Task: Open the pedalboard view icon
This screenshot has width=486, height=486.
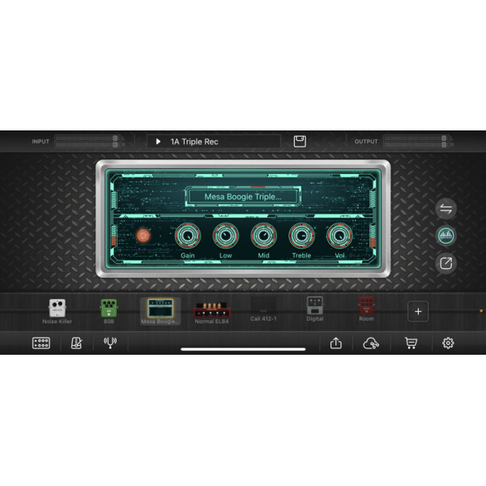Action: [40, 343]
